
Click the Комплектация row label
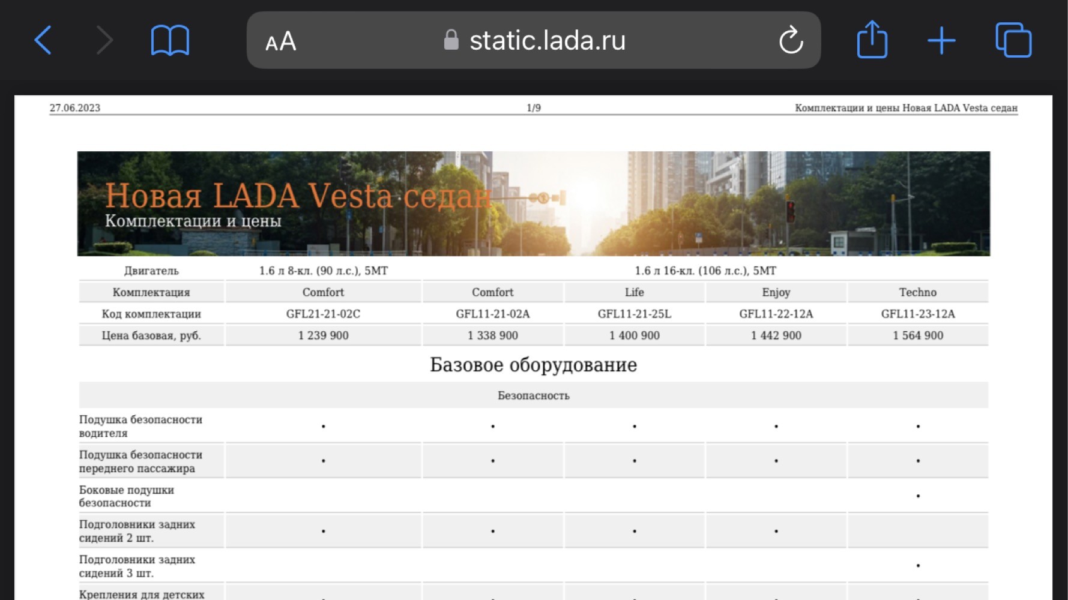pos(151,292)
